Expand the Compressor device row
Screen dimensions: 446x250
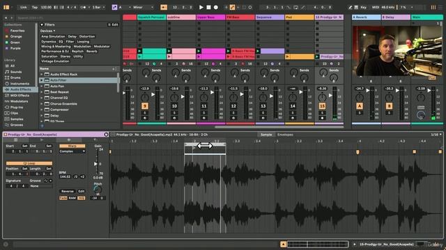click(x=42, y=110)
